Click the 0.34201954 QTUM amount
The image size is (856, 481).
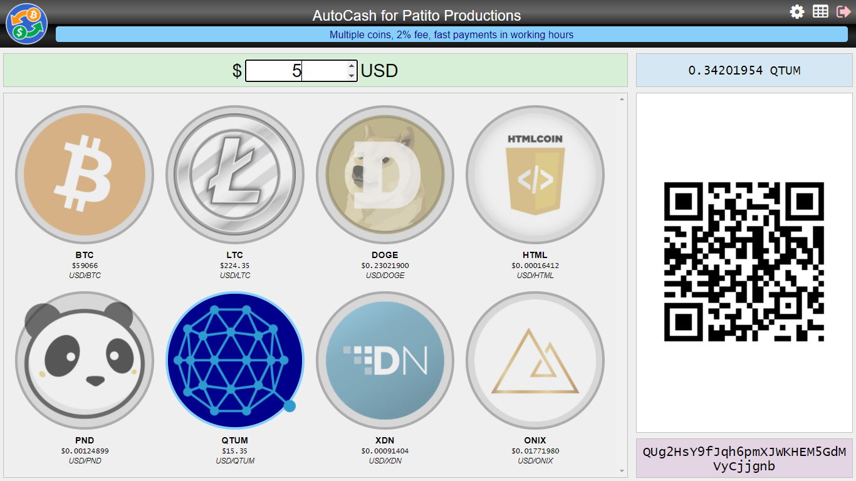[744, 70]
